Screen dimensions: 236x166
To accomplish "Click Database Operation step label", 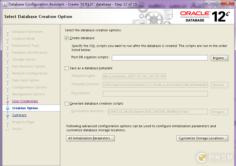I will pyautogui.click(x=28, y=32).
